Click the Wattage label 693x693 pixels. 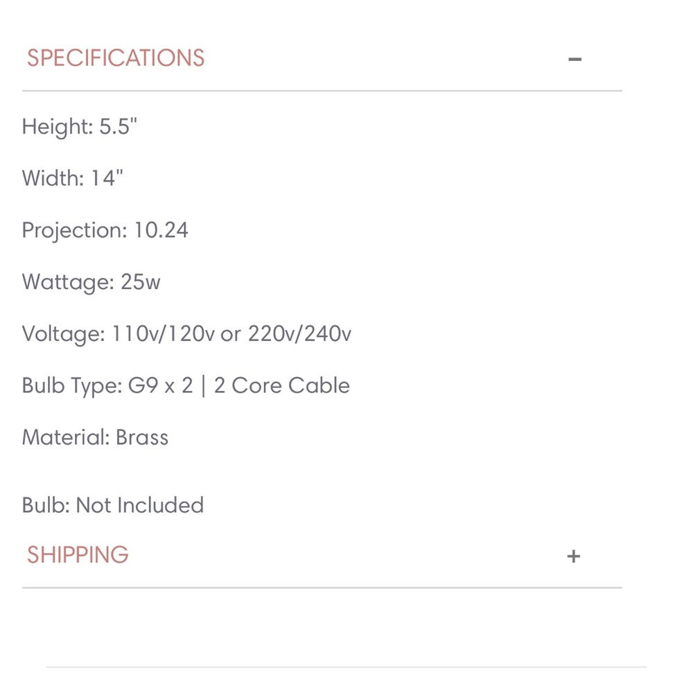tap(65, 282)
